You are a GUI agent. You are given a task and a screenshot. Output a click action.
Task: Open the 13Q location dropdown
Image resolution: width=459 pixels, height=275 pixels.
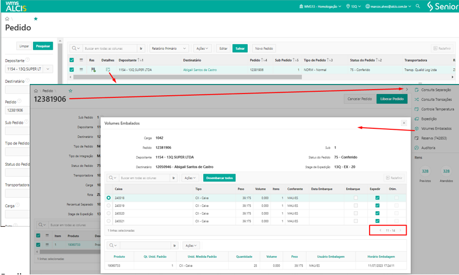pos(353,6)
